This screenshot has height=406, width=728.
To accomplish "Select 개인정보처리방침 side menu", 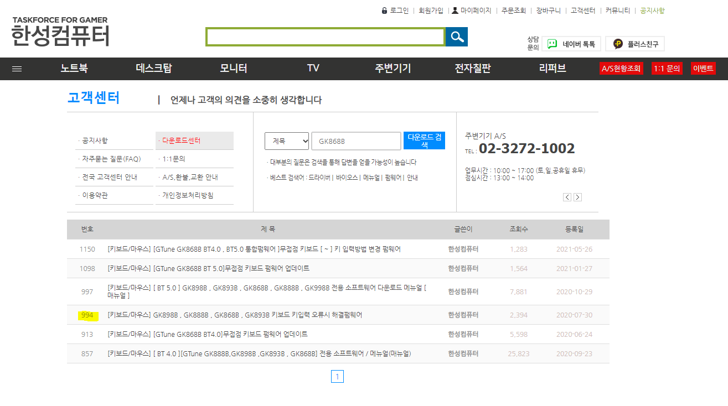I will pos(194,195).
